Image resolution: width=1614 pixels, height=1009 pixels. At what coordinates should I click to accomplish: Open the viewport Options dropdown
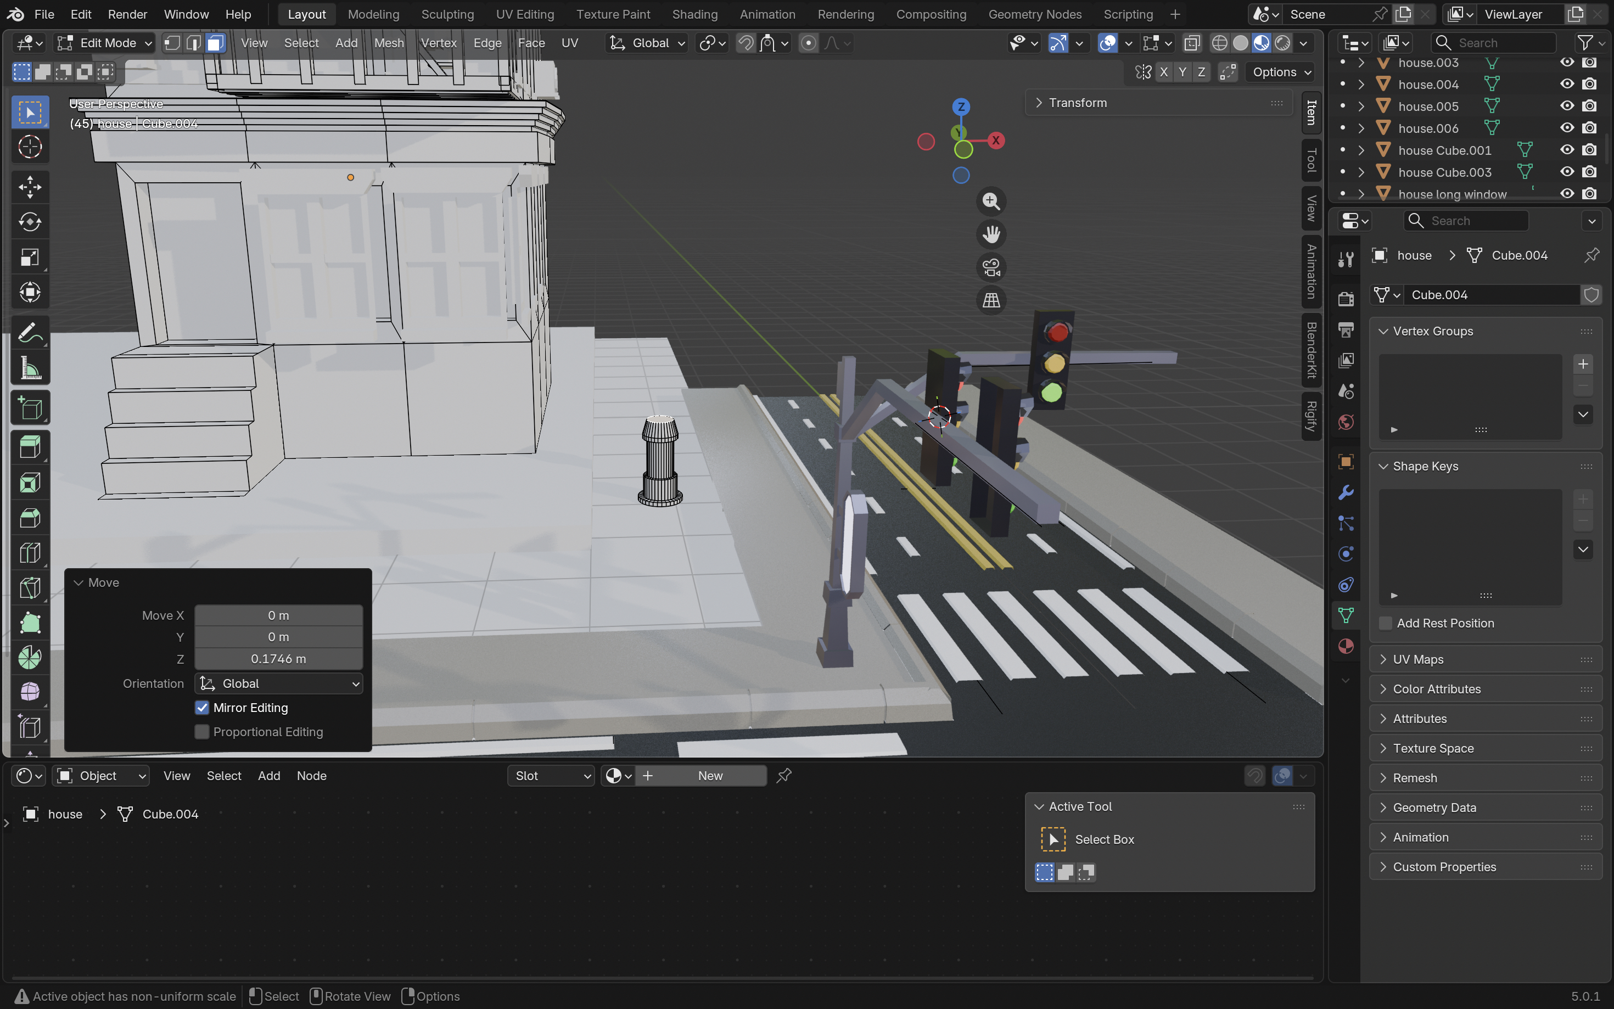pos(1281,72)
